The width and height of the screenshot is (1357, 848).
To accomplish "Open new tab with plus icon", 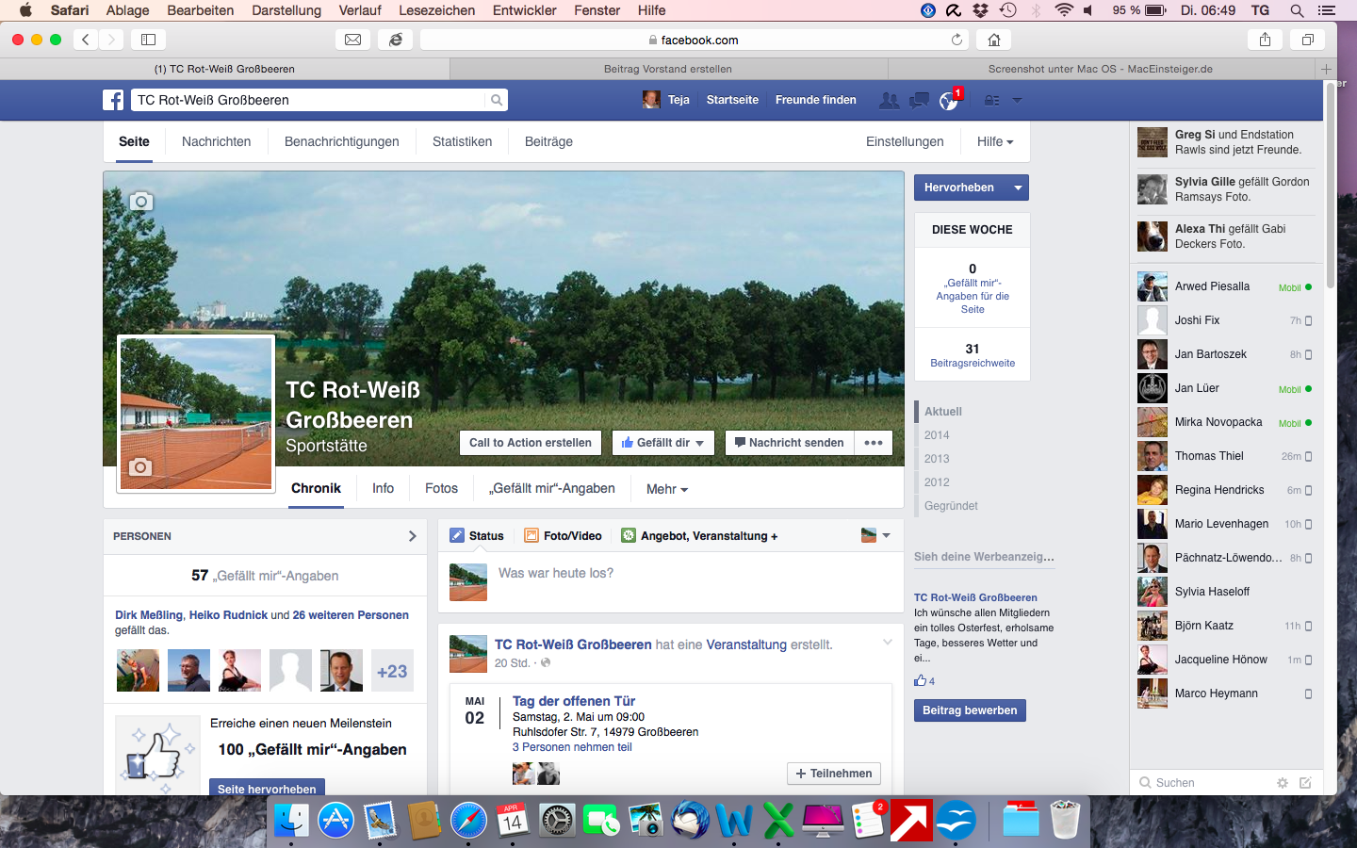I will point(1326,69).
